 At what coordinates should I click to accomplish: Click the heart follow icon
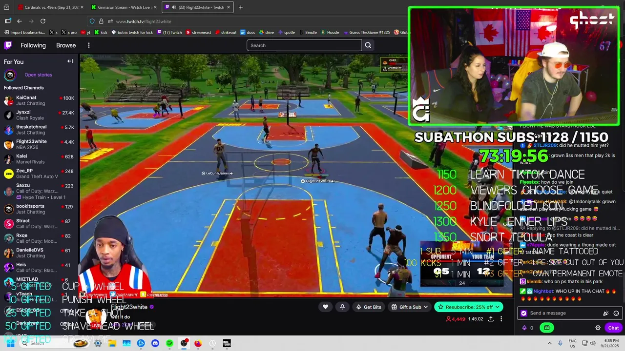coord(326,307)
